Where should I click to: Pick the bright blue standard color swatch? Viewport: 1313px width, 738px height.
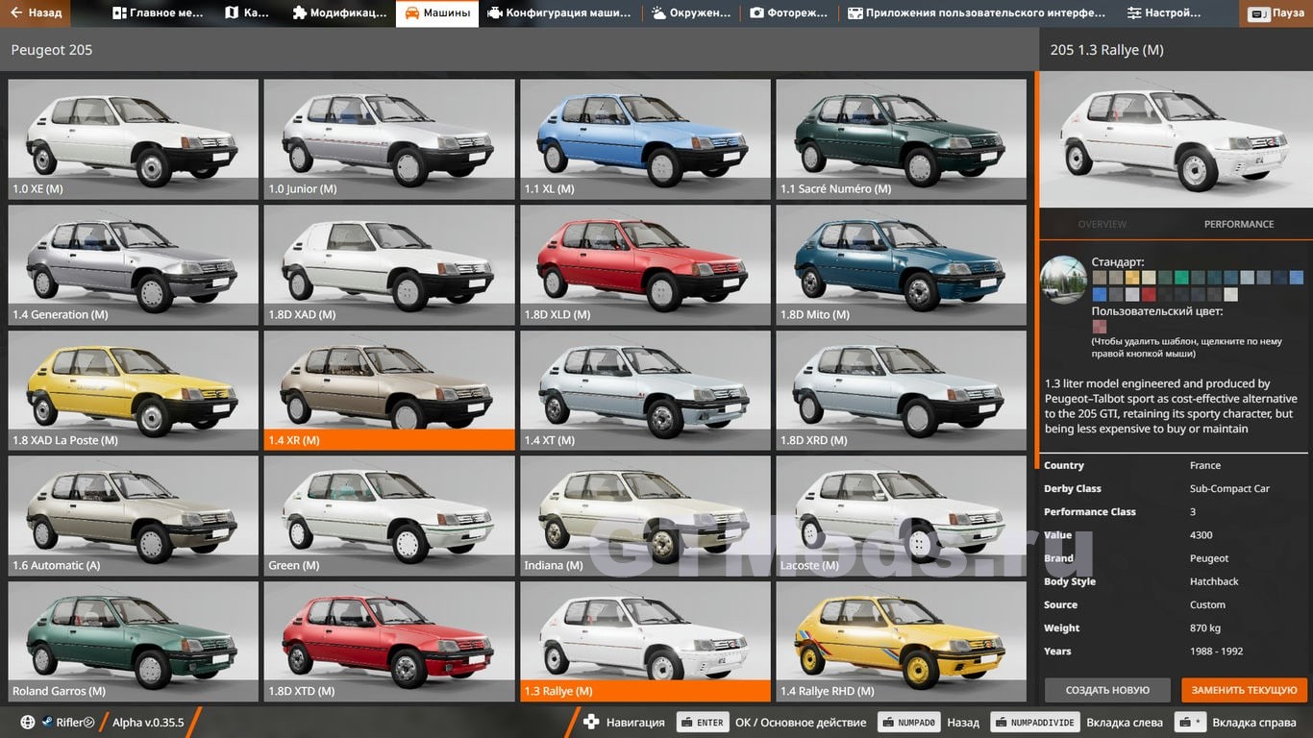1100,294
